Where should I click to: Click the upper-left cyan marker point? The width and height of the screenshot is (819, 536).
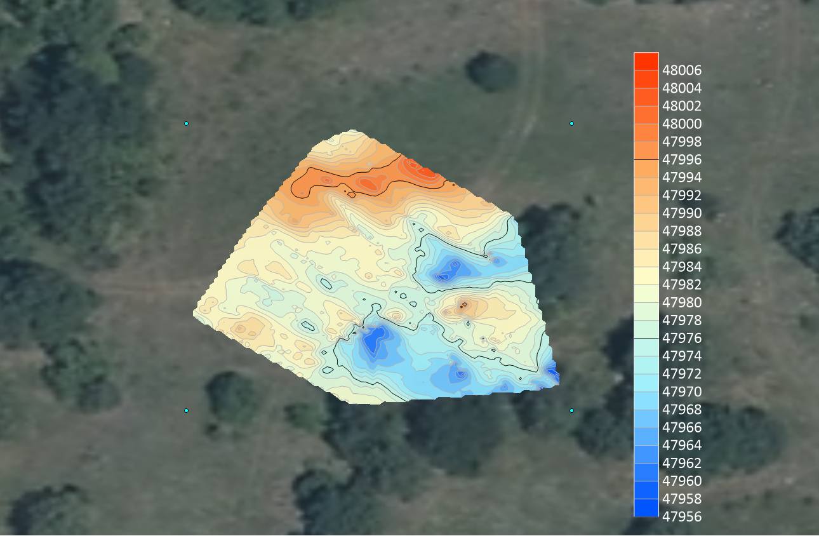click(x=186, y=123)
